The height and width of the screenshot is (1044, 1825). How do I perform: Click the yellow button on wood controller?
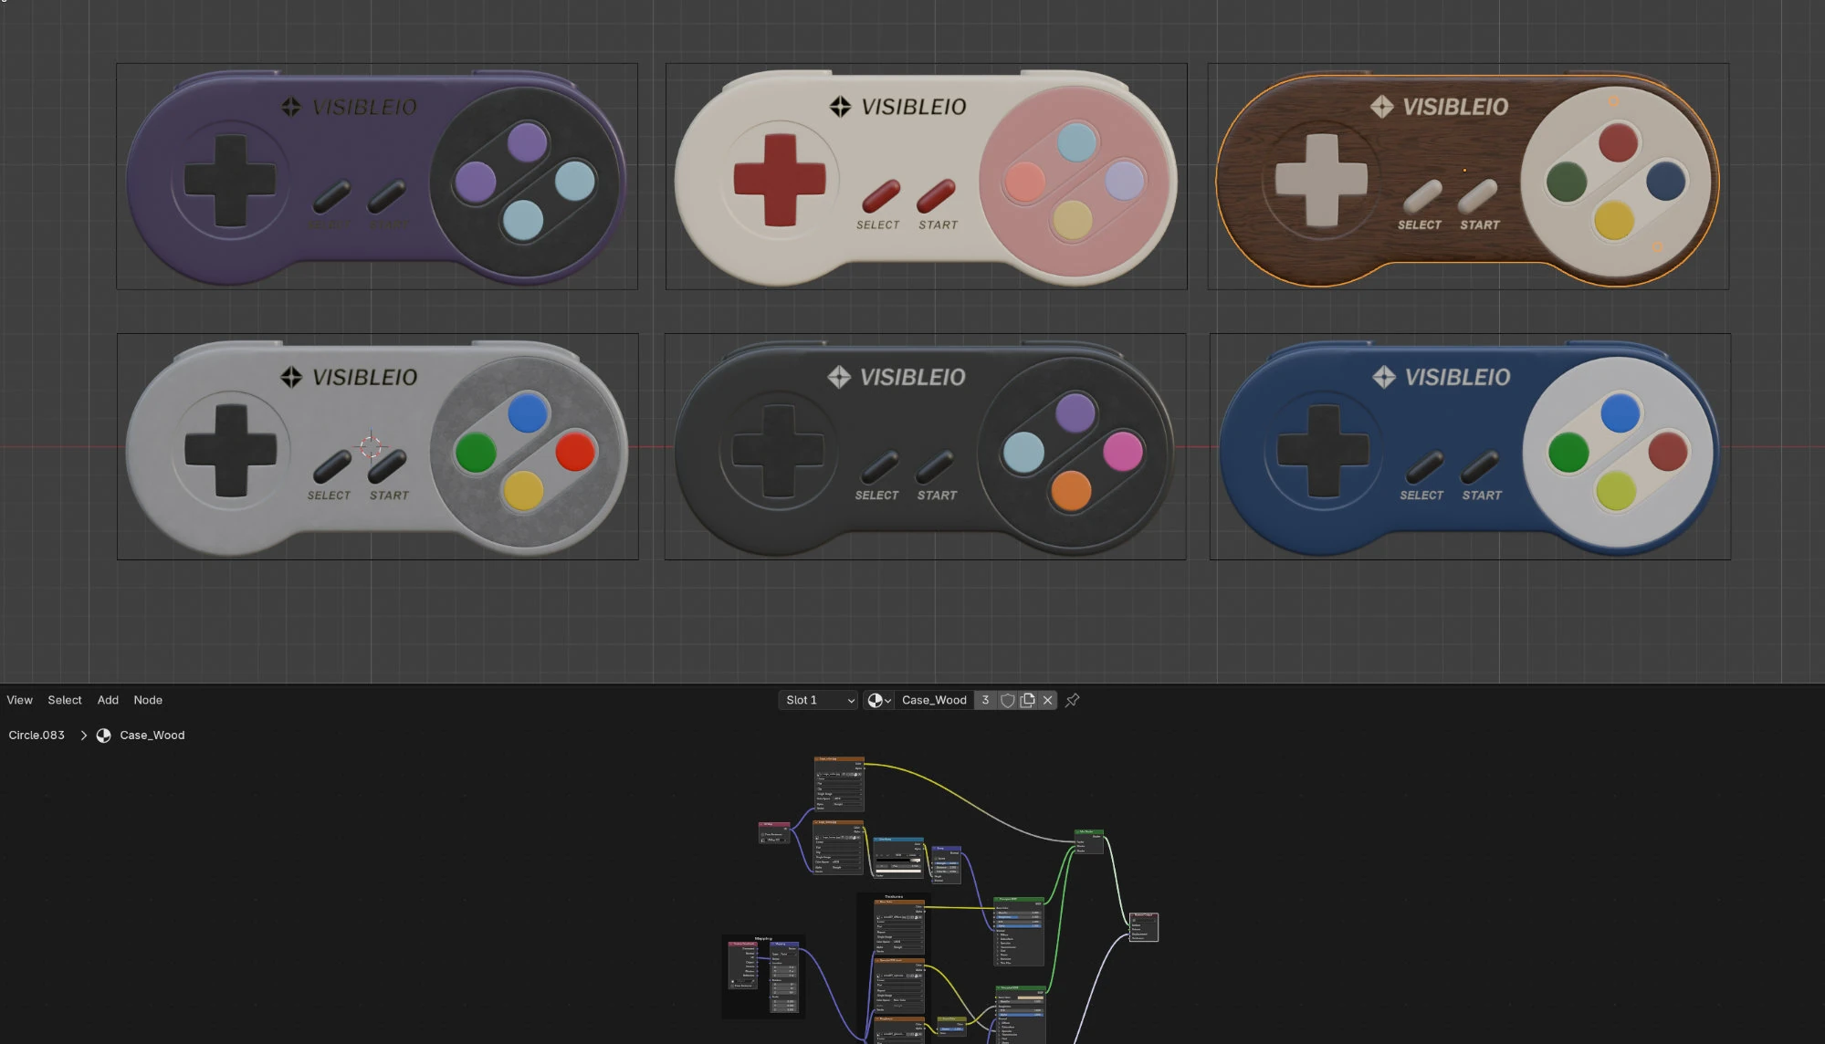[x=1614, y=220]
